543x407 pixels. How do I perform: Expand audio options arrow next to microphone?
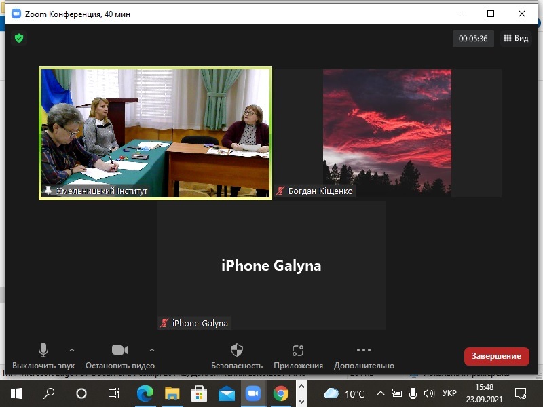71,349
